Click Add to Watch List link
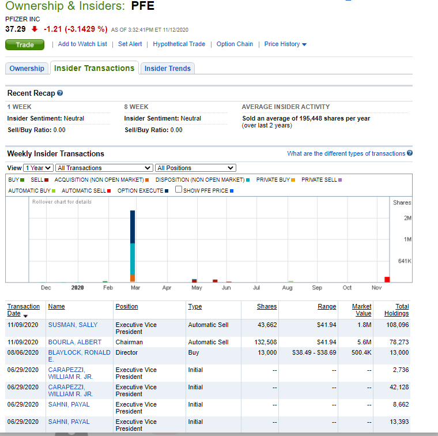This screenshot has height=436, width=438. 82,44
